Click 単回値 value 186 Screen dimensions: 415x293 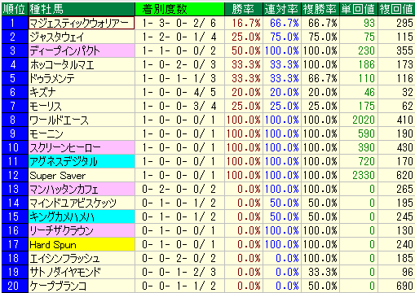click(x=359, y=64)
